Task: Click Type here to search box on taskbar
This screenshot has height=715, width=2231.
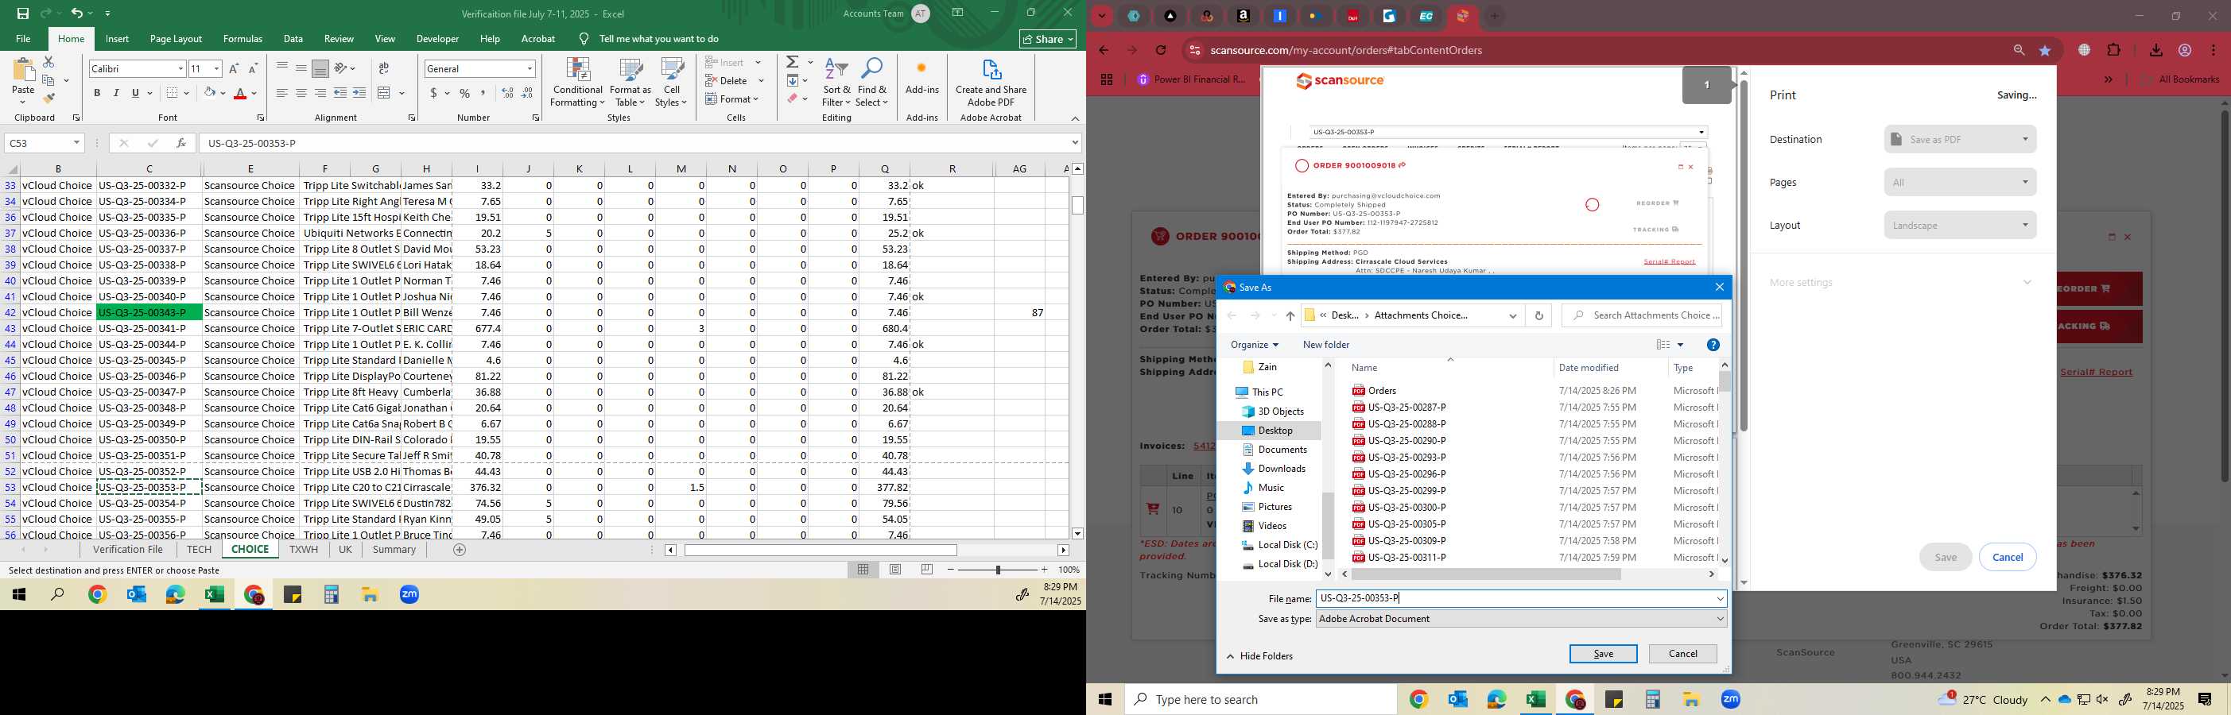Action: (1260, 699)
